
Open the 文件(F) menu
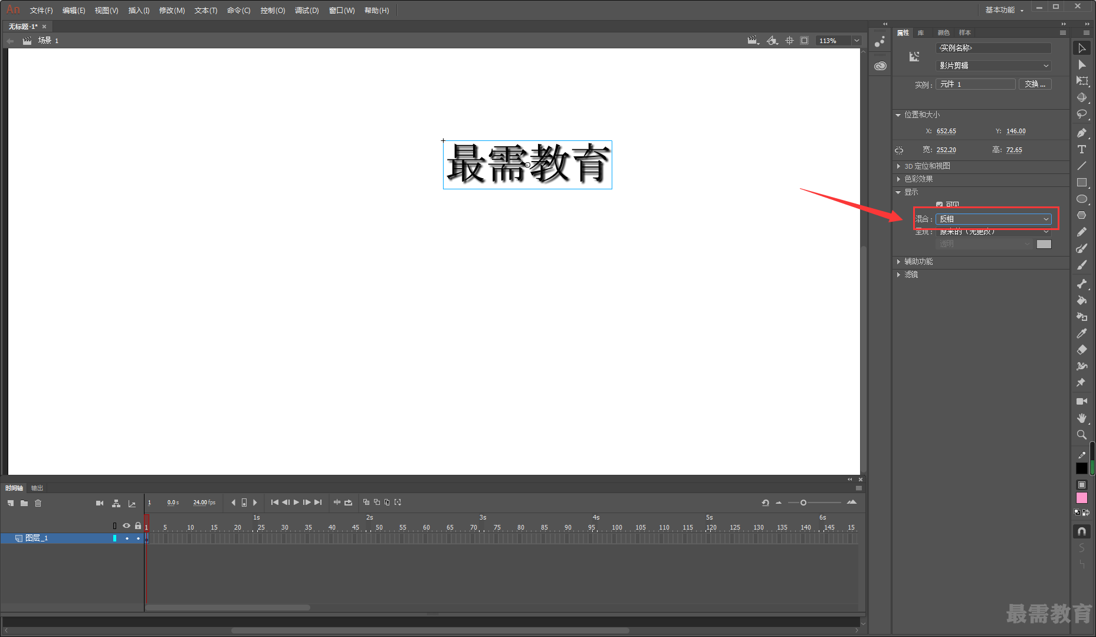[41, 11]
